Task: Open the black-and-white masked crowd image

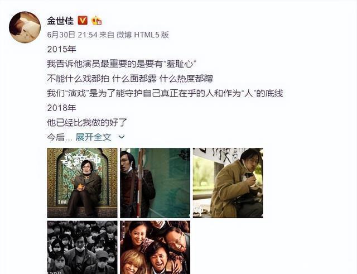Action: click(x=82, y=247)
